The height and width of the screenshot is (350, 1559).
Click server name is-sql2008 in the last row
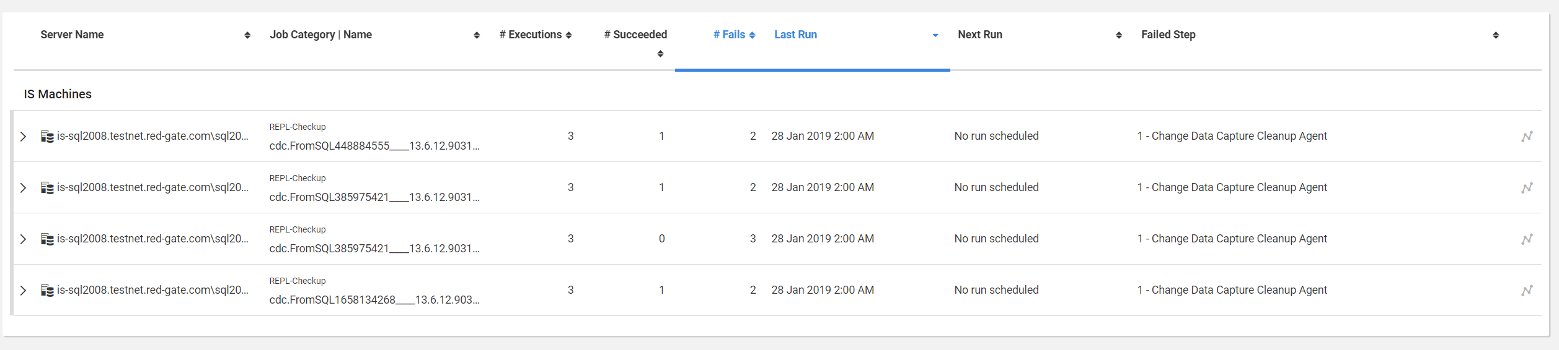tap(152, 290)
